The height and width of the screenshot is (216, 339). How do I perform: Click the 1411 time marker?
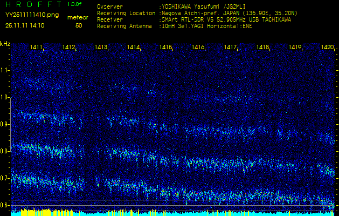pos(37,48)
